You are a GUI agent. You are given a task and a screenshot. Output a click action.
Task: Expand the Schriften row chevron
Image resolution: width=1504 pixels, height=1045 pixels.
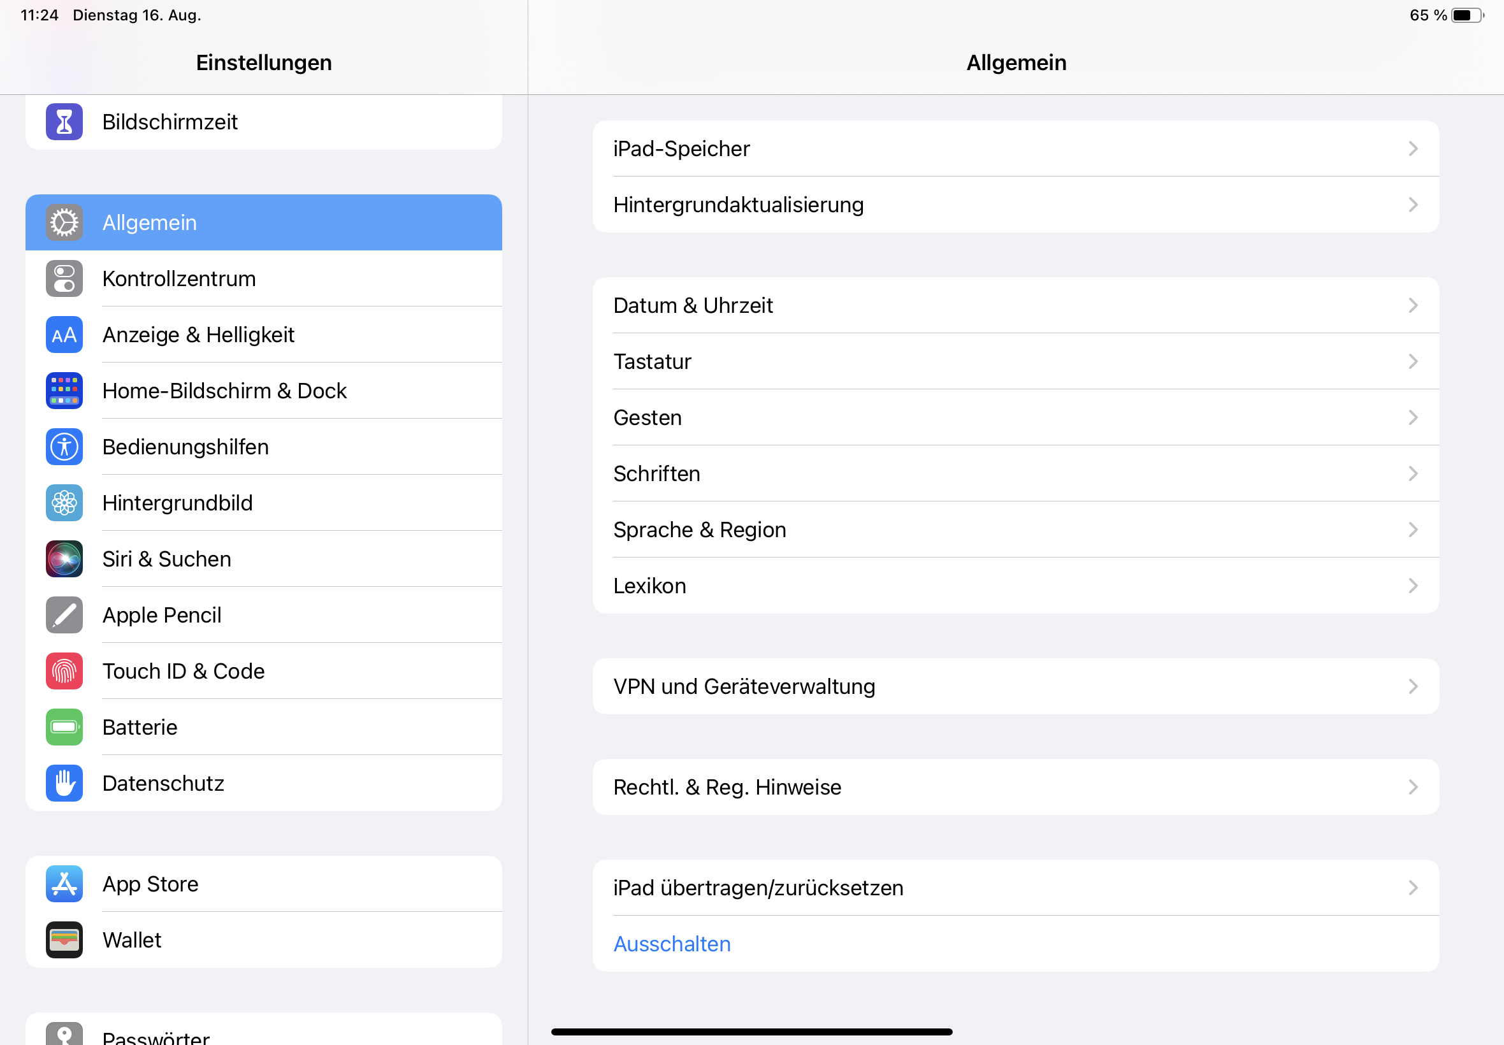tap(1413, 473)
